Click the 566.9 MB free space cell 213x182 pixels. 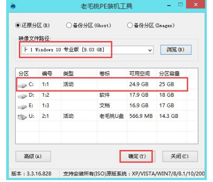pyautogui.click(x=141, y=116)
